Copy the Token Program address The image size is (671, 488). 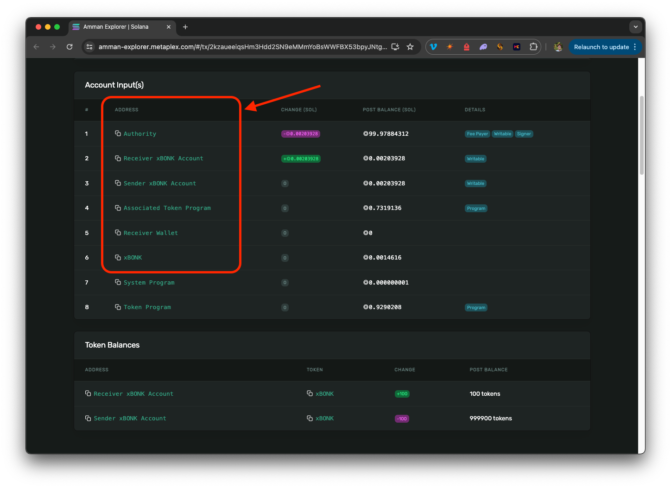[x=118, y=307]
